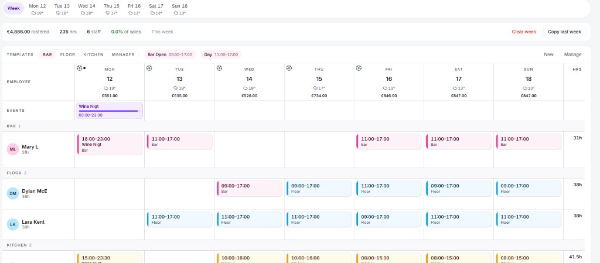Open kitchen Wednesday 10:00-16:00 shift
600x263 pixels.
tap(250, 258)
